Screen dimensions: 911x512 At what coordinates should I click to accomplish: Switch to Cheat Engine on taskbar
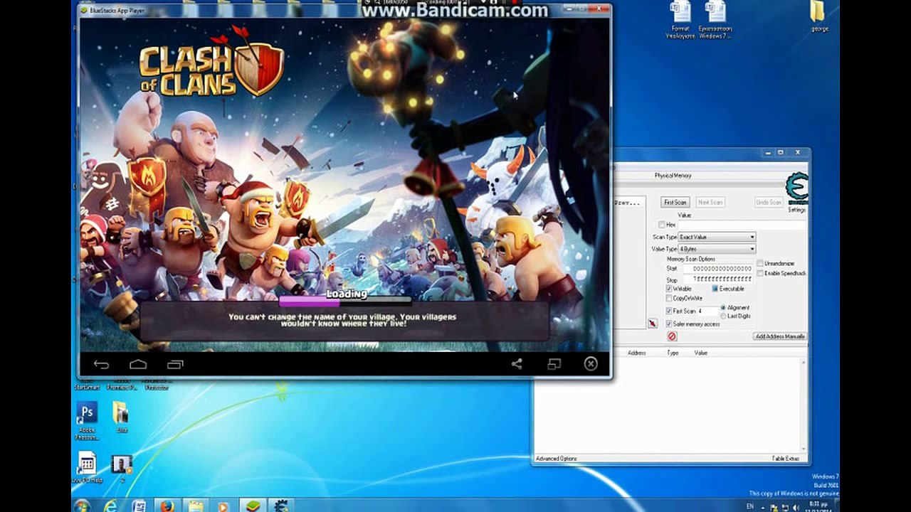(282, 506)
